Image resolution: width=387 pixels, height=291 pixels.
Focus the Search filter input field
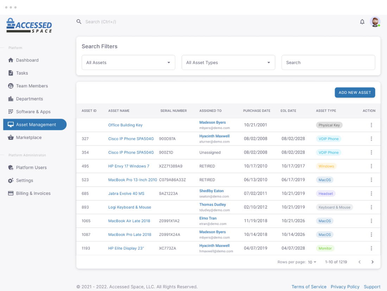pyautogui.click(x=328, y=63)
